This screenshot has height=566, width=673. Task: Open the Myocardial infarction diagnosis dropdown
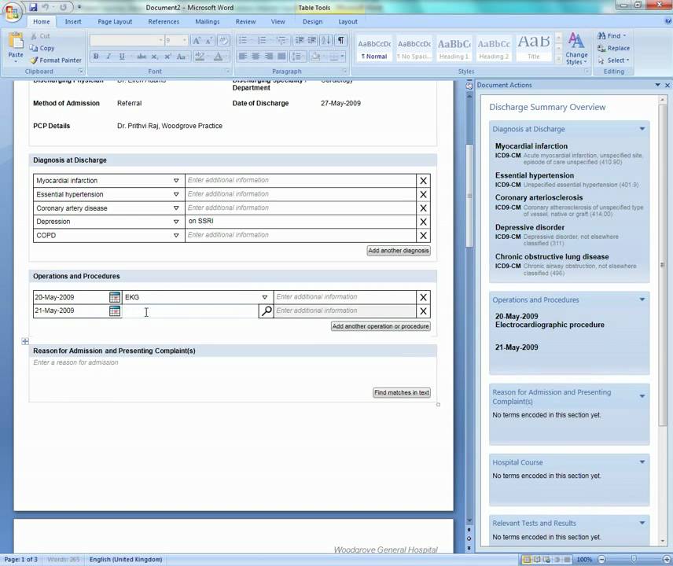[x=176, y=181]
